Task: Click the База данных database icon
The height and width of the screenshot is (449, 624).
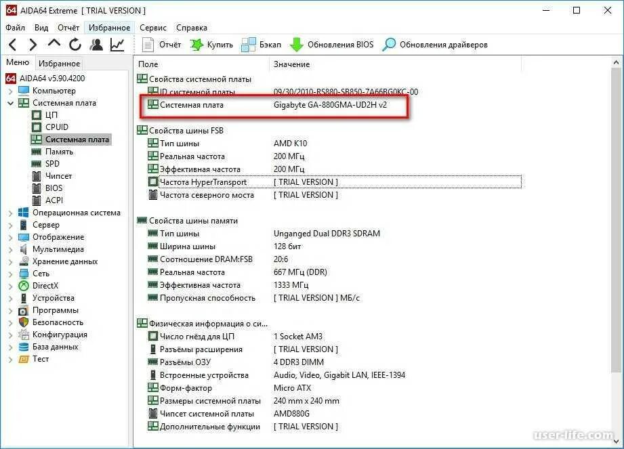Action: [x=24, y=347]
